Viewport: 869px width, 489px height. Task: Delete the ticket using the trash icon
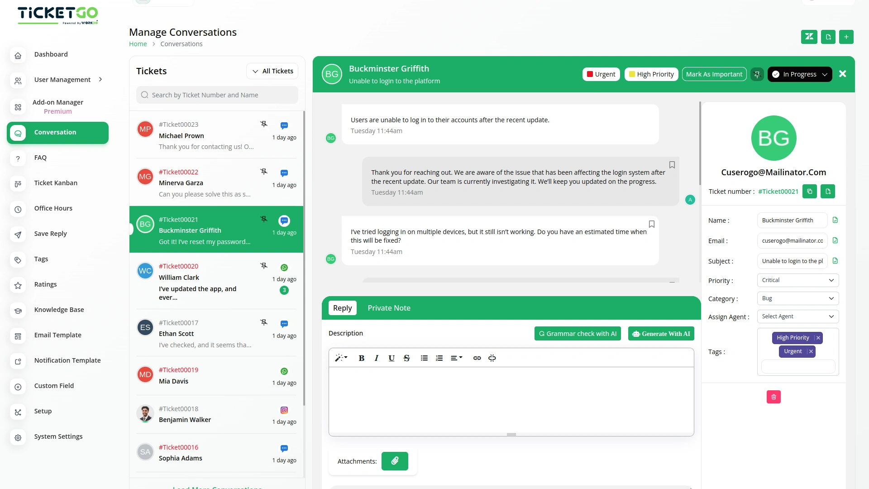(774, 397)
